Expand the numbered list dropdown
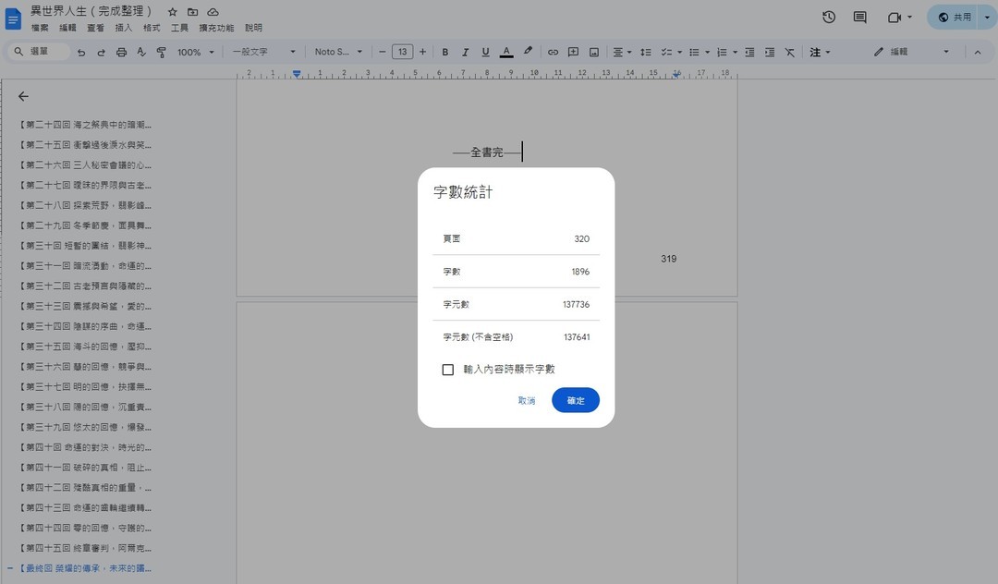This screenshot has width=998, height=584. [x=736, y=52]
